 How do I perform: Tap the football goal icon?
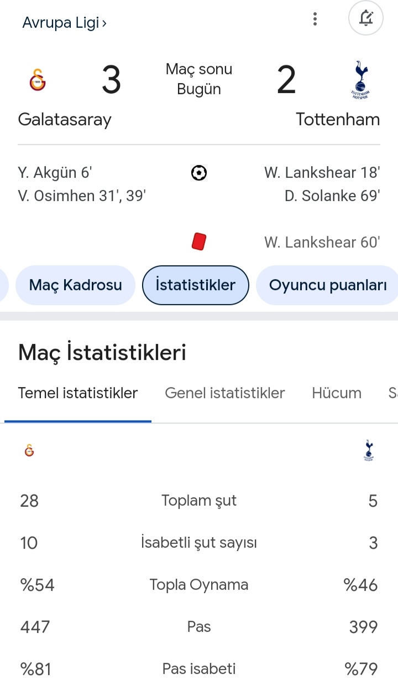(x=199, y=173)
